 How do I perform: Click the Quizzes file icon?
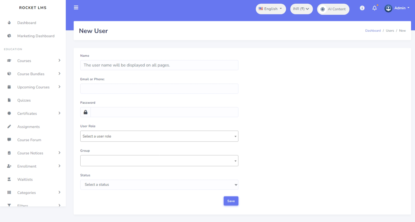coord(9,100)
